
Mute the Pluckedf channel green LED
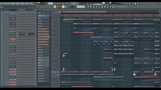point(2,39)
